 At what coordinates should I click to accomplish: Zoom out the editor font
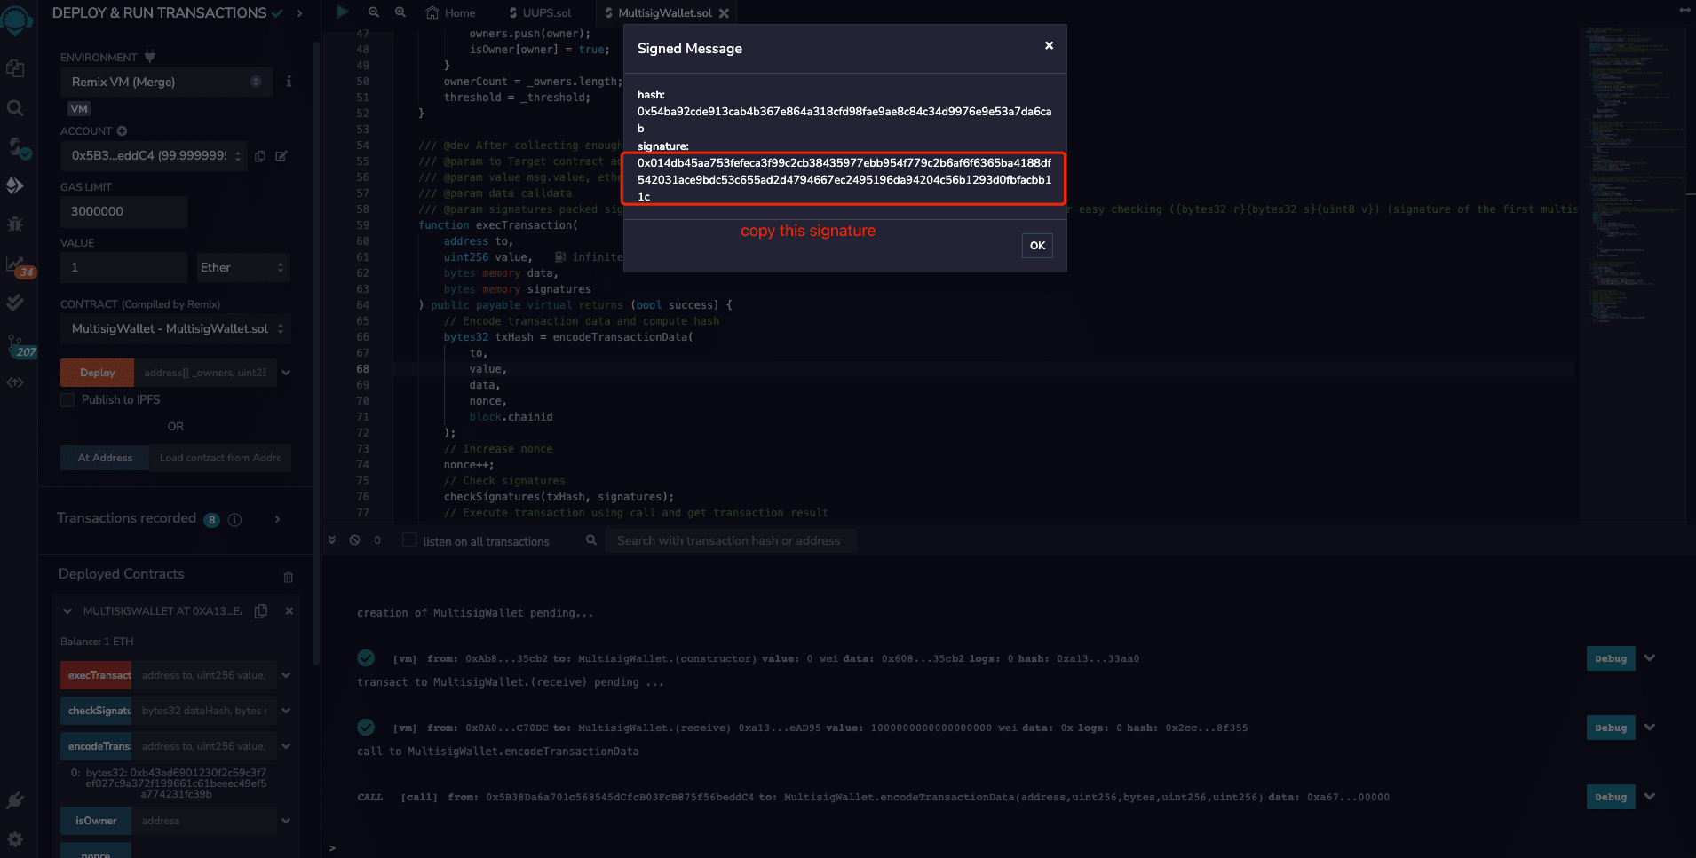tap(374, 12)
